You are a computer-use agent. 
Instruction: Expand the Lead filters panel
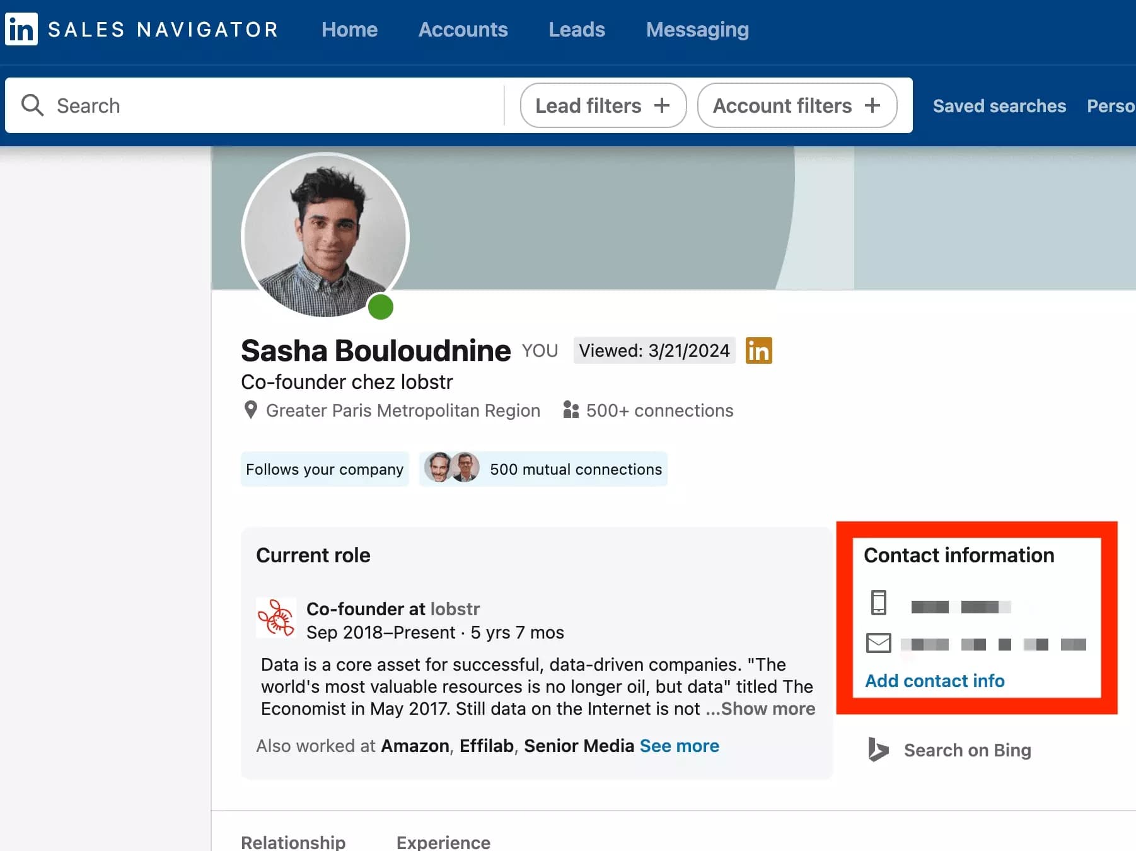[602, 105]
